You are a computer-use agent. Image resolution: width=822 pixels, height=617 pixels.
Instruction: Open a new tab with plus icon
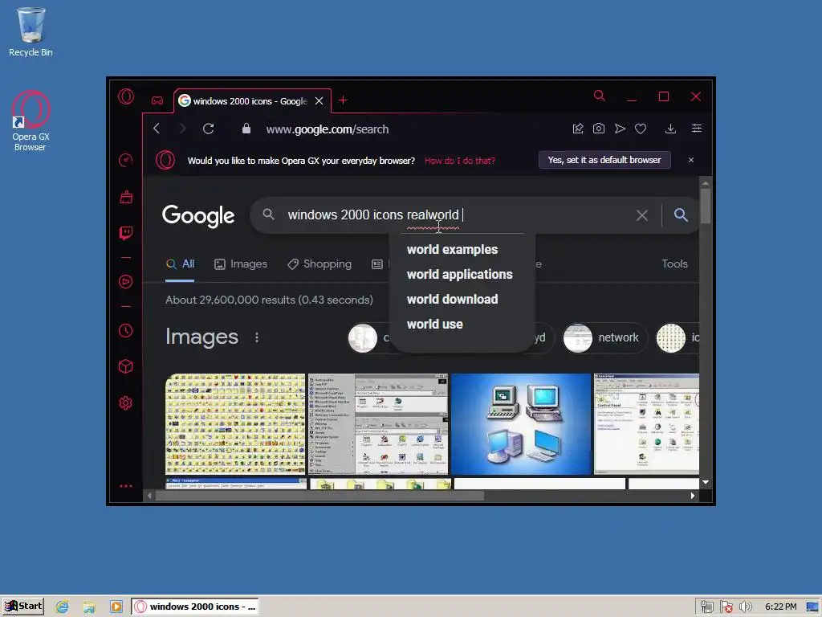[343, 100]
